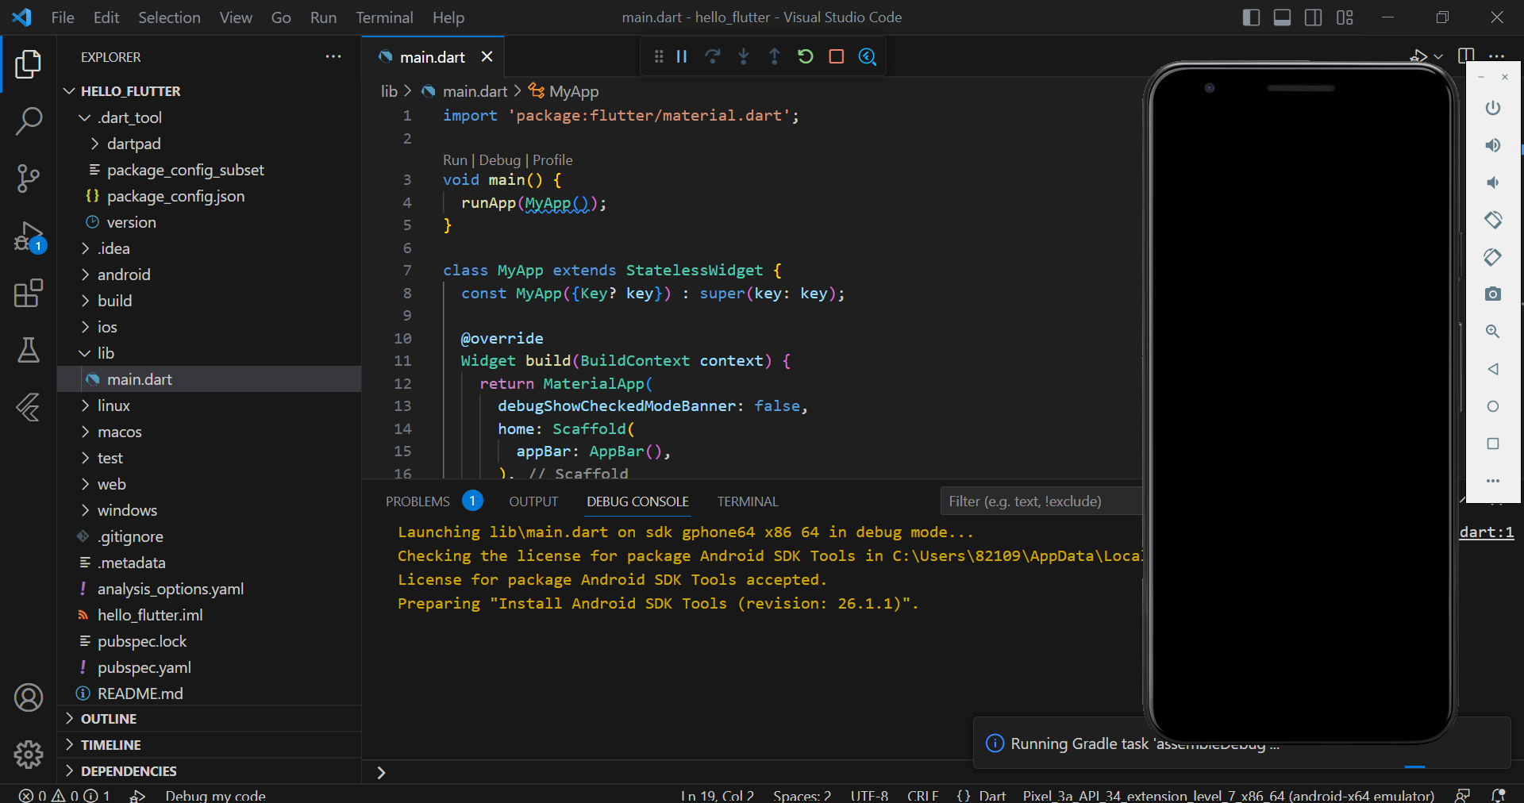Open the Terminal menu
Image resolution: width=1524 pixels, height=803 pixels.
(x=384, y=17)
